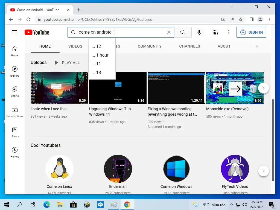Open Chrome tab search dropdown arrow
Viewport: 280px width, 210px height.
tap(231, 7)
